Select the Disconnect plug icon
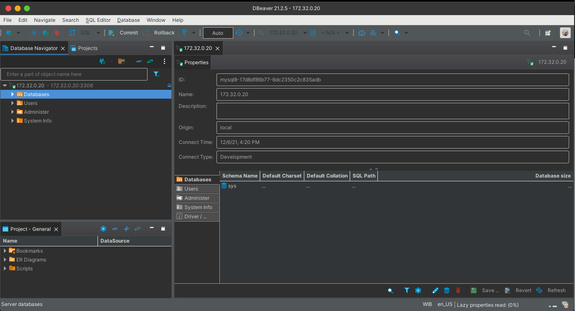Screen dimensions: 575x311 tap(57, 32)
